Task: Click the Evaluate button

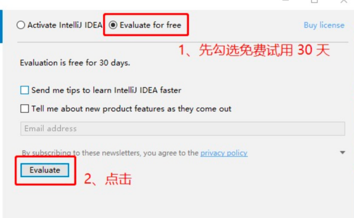Action: [x=45, y=170]
